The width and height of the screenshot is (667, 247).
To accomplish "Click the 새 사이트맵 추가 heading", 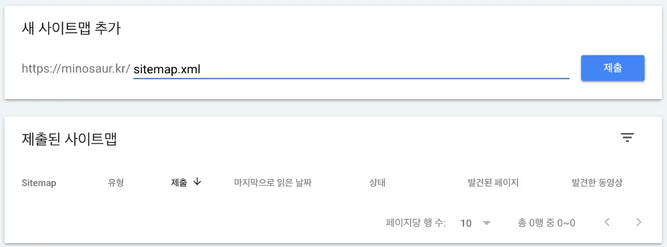I will pos(71,29).
